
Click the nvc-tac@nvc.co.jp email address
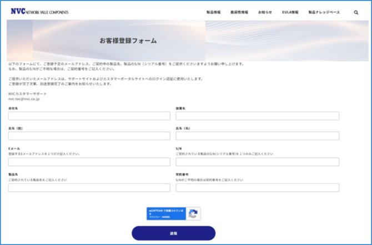24,99
